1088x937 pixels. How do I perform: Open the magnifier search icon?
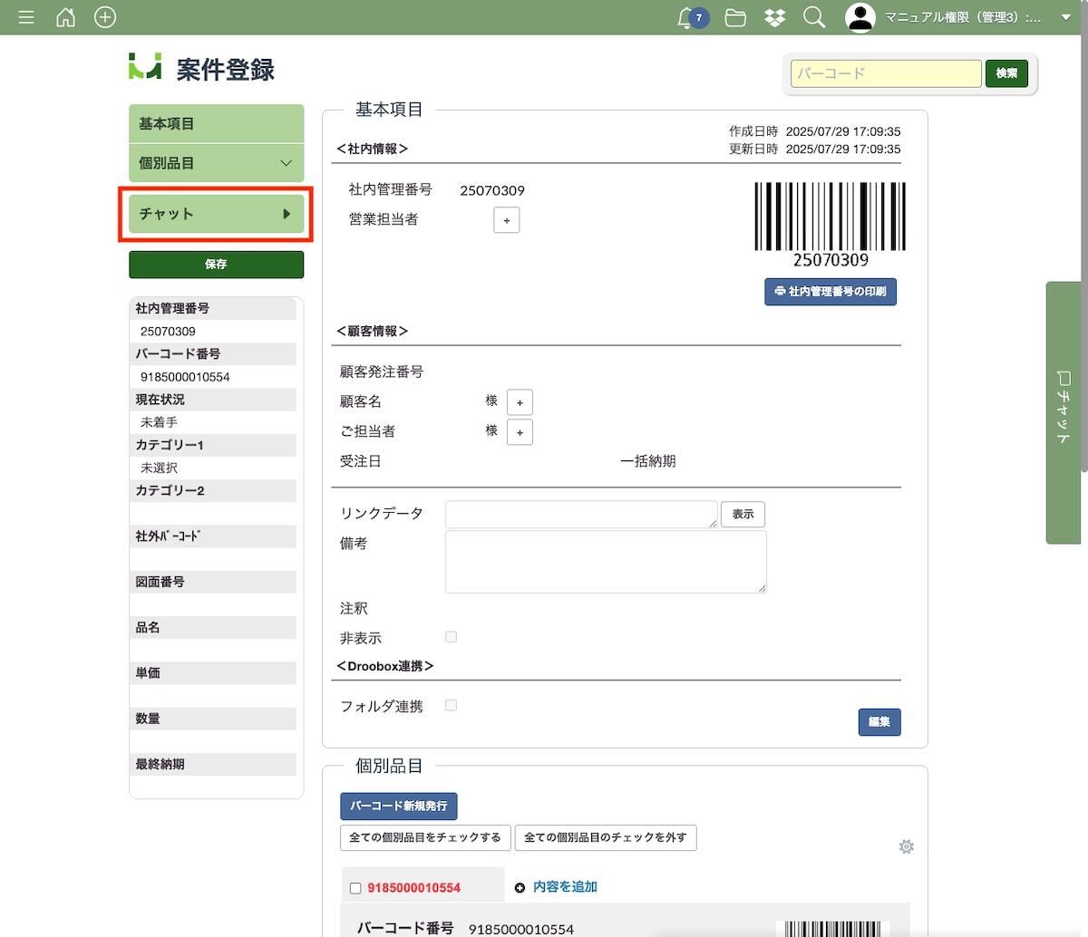(814, 18)
